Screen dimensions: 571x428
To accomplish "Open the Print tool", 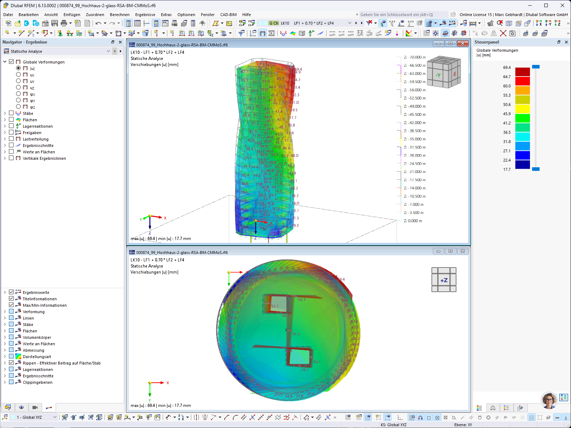I will 64,23.
